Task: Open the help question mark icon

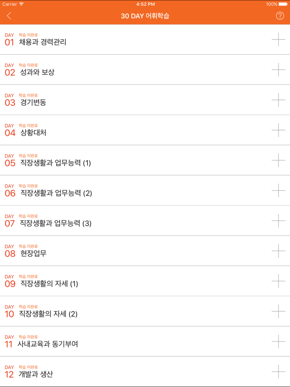Action: (x=281, y=15)
